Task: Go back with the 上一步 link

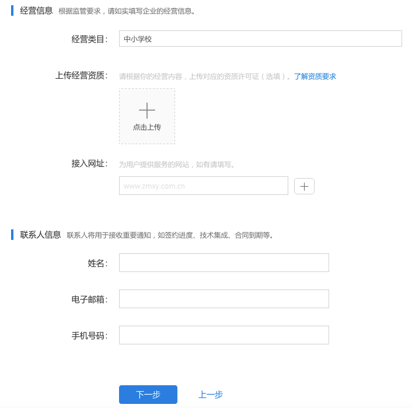Action: click(x=210, y=395)
